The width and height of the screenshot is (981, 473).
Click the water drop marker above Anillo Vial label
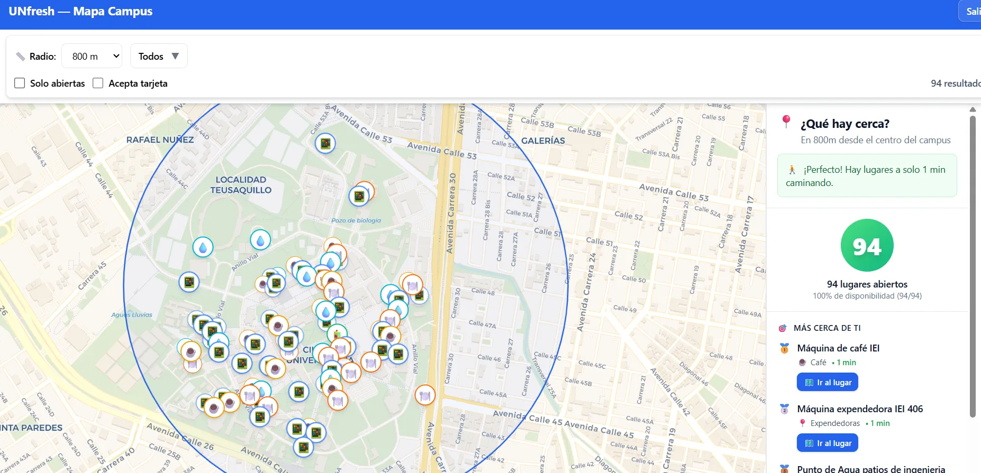point(260,240)
